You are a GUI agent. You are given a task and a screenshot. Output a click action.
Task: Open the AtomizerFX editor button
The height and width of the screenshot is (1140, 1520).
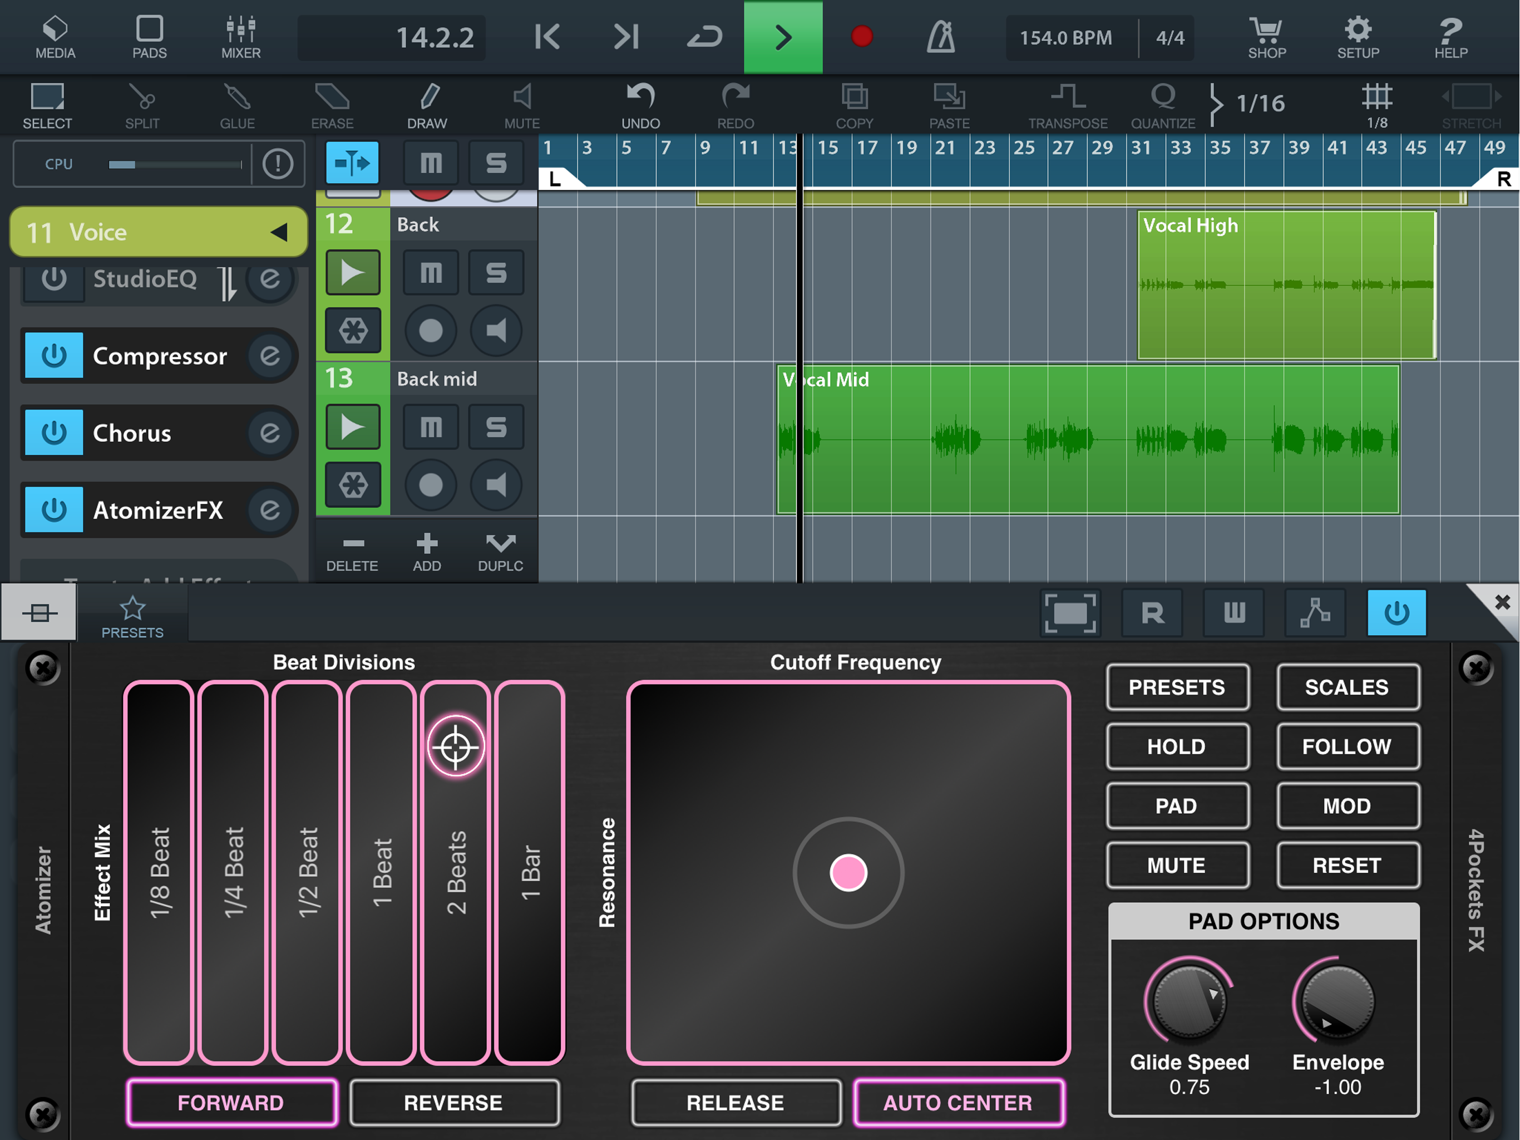click(270, 510)
